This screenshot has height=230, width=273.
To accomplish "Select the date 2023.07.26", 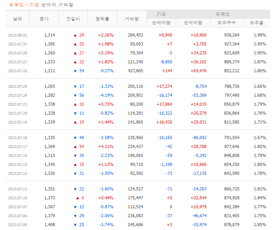I will pyautogui.click(x=17, y=71).
